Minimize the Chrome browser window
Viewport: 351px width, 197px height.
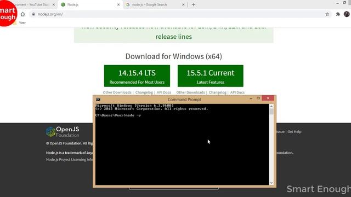click(x=338, y=3)
